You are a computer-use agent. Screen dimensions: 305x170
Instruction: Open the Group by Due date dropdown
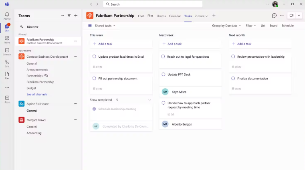coord(226,26)
